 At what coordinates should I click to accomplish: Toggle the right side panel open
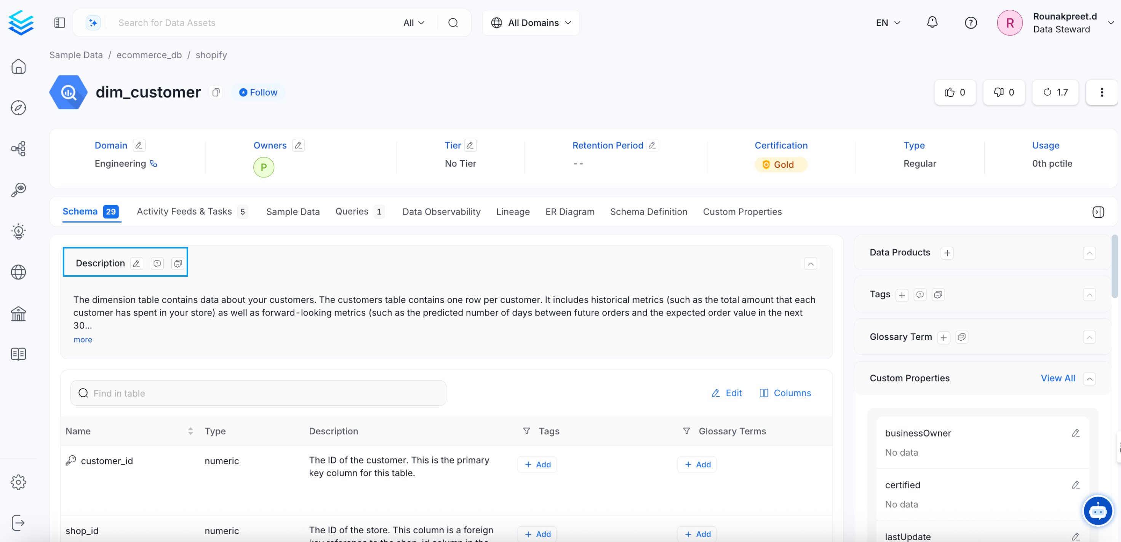point(1099,212)
